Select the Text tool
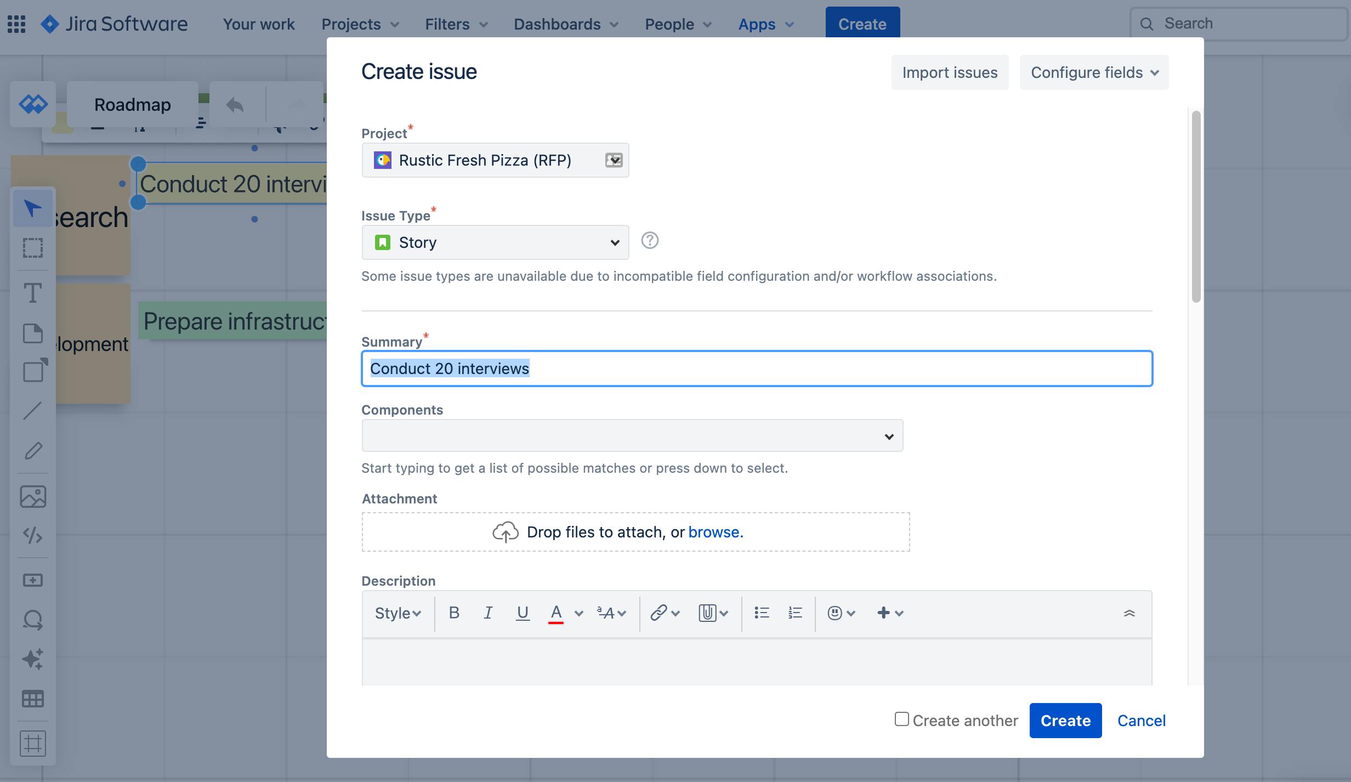1351x782 pixels. (33, 292)
